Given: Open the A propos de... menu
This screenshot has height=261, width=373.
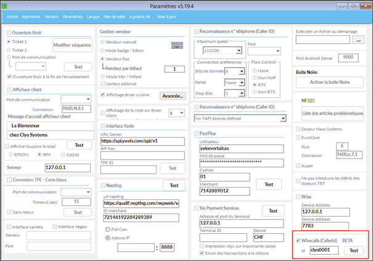Looking at the screenshot, I should (141, 17).
